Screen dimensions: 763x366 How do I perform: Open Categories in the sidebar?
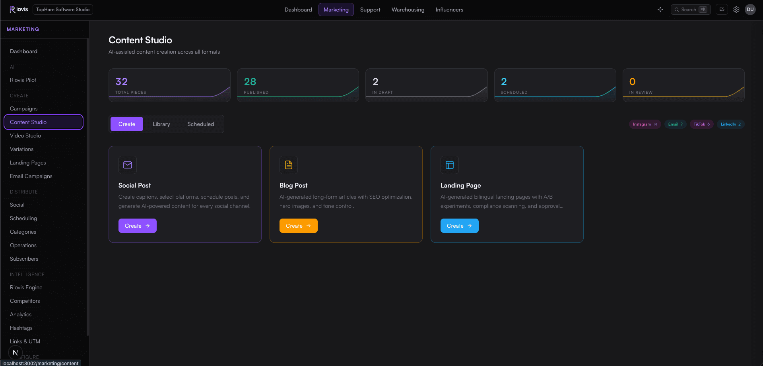(43, 232)
